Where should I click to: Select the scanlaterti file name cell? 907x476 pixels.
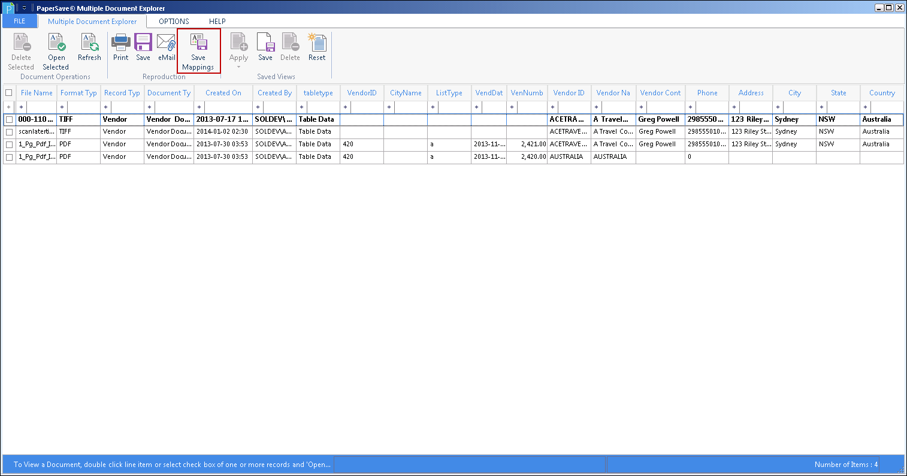37,132
